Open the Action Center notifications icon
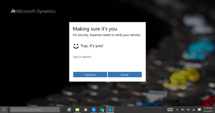The width and height of the screenshot is (215, 113). click(199, 110)
